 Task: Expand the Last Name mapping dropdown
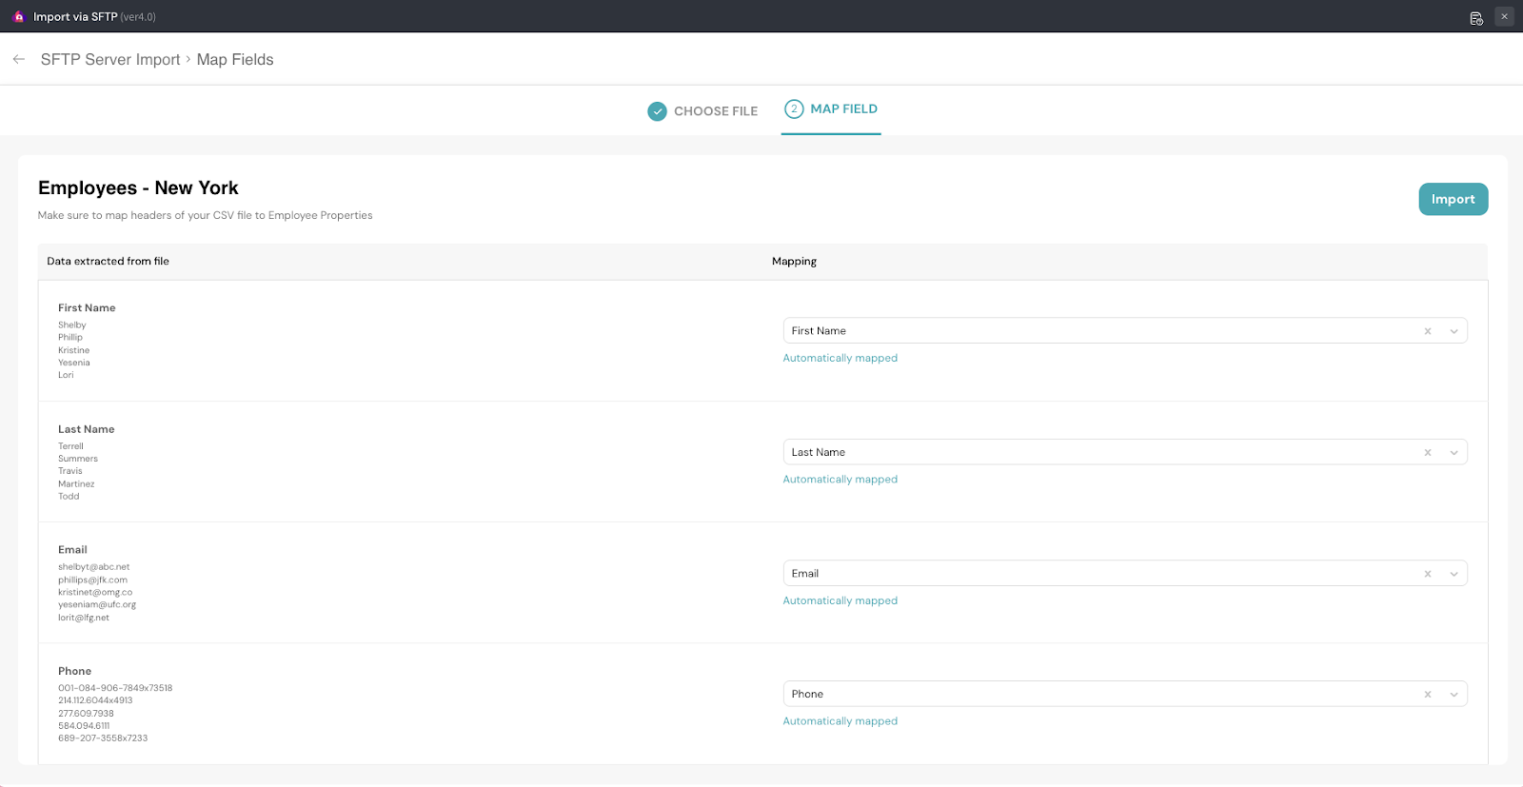(x=1454, y=453)
